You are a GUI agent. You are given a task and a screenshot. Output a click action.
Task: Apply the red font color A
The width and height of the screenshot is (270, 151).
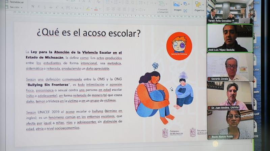(96, 9)
